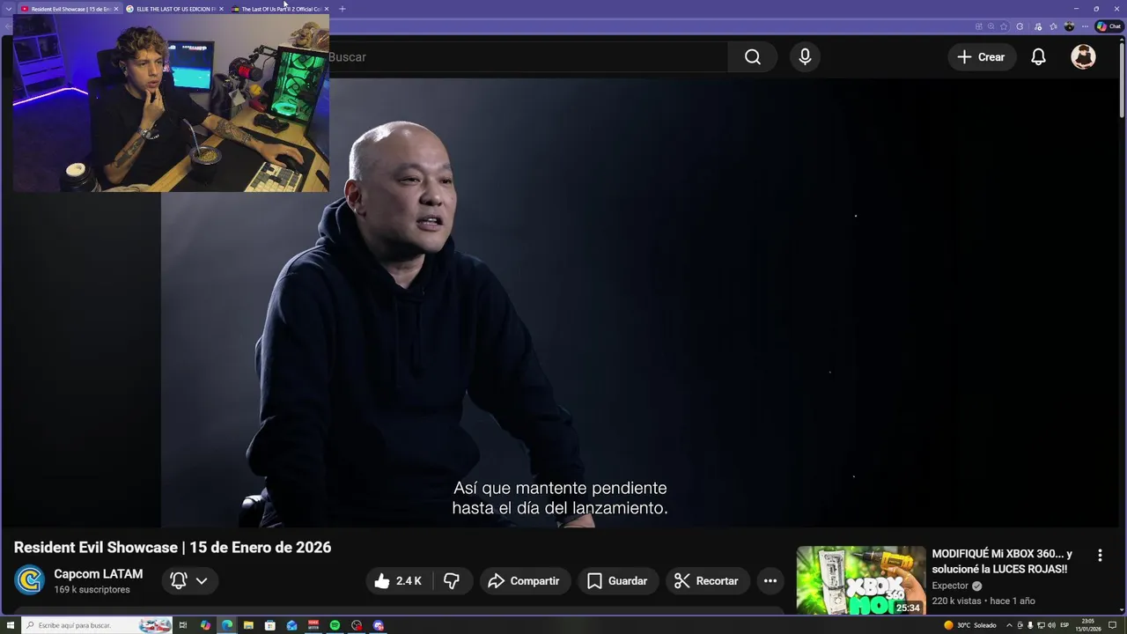1127x634 pixels.
Task: Open the Windows notification center icon
Action: (1112, 625)
